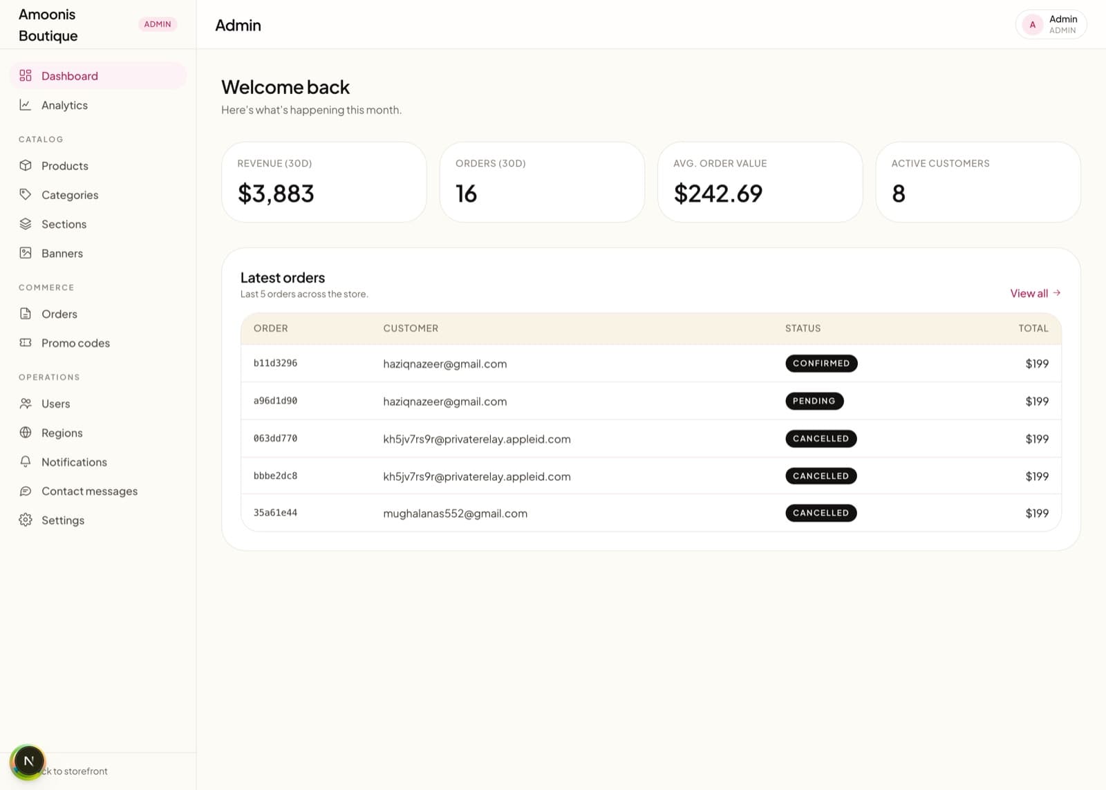The height and width of the screenshot is (790, 1106).
Task: Click customer email in order 063dd770 row
Action: pyautogui.click(x=477, y=439)
